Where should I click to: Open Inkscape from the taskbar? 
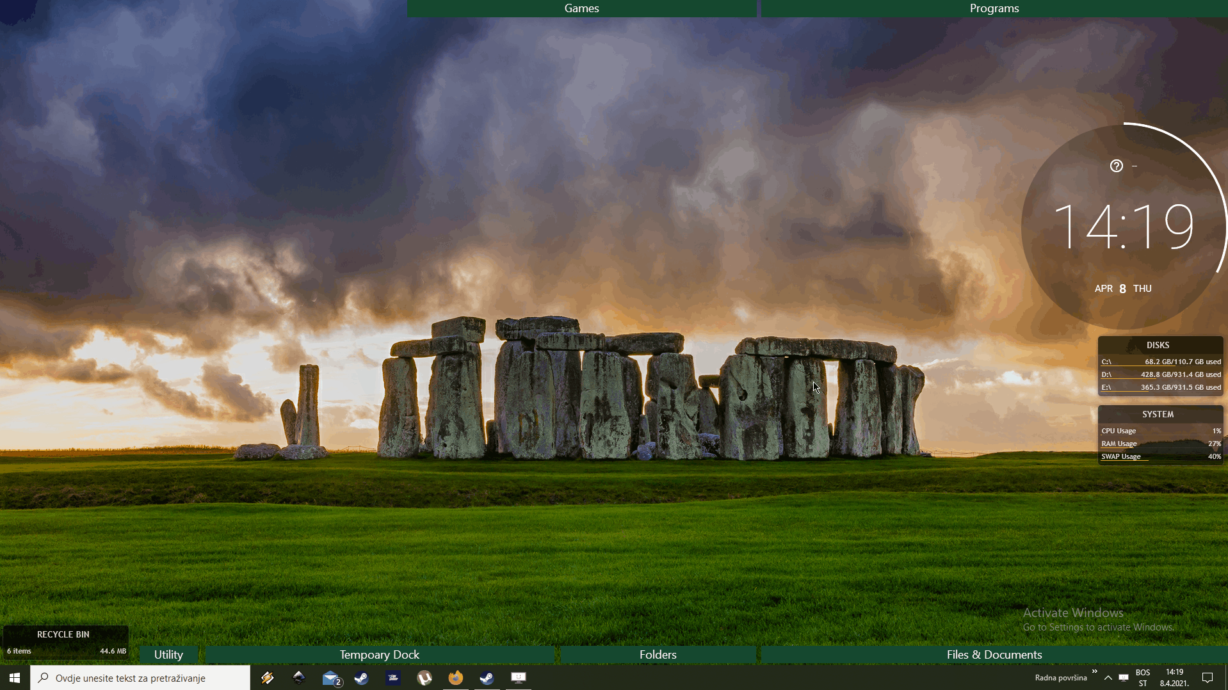pyautogui.click(x=299, y=678)
